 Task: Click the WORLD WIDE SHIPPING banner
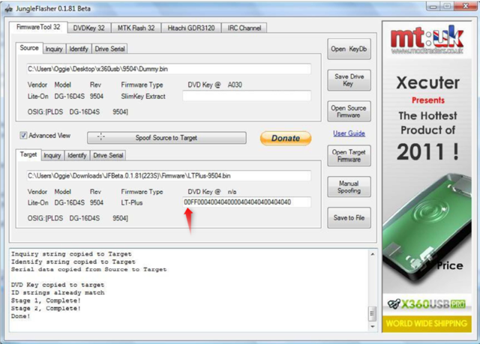[x=427, y=324]
